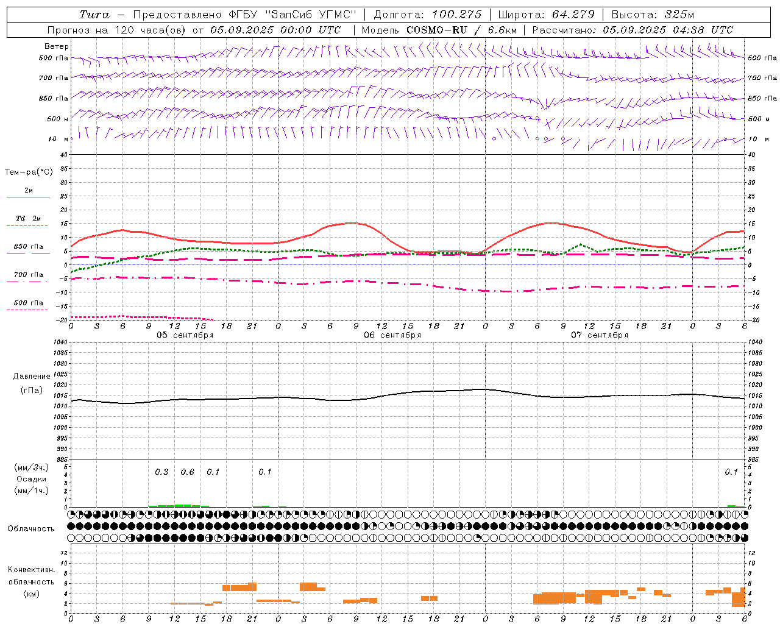This screenshot has width=780, height=624.
Task: Click the pink dotted 500 гПа legend line
Action: (x=27, y=310)
